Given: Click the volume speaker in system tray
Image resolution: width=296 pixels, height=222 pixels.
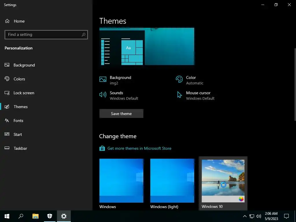Looking at the screenshot, I should tap(259, 216).
